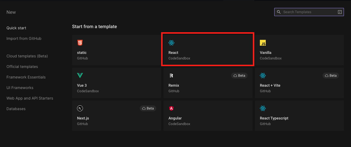Click the New dialog title

11,12
